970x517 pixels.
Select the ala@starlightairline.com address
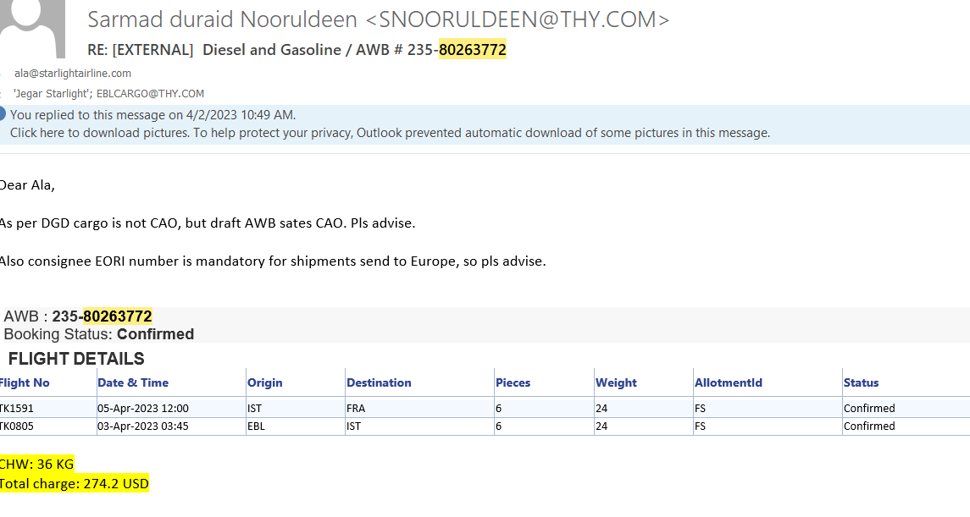click(73, 74)
